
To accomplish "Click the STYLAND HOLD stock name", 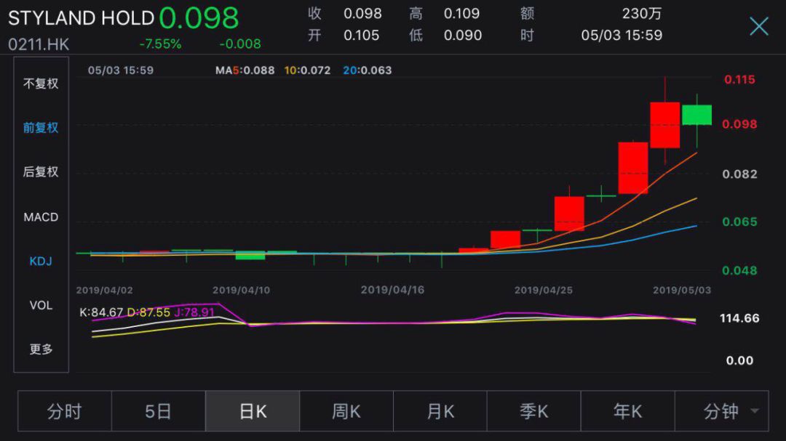I will 81,18.
